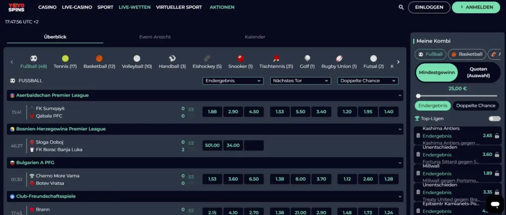Delete the Kashima Antlers bet via trash icon
Screen dimensions: 506x215
click(x=418, y=135)
